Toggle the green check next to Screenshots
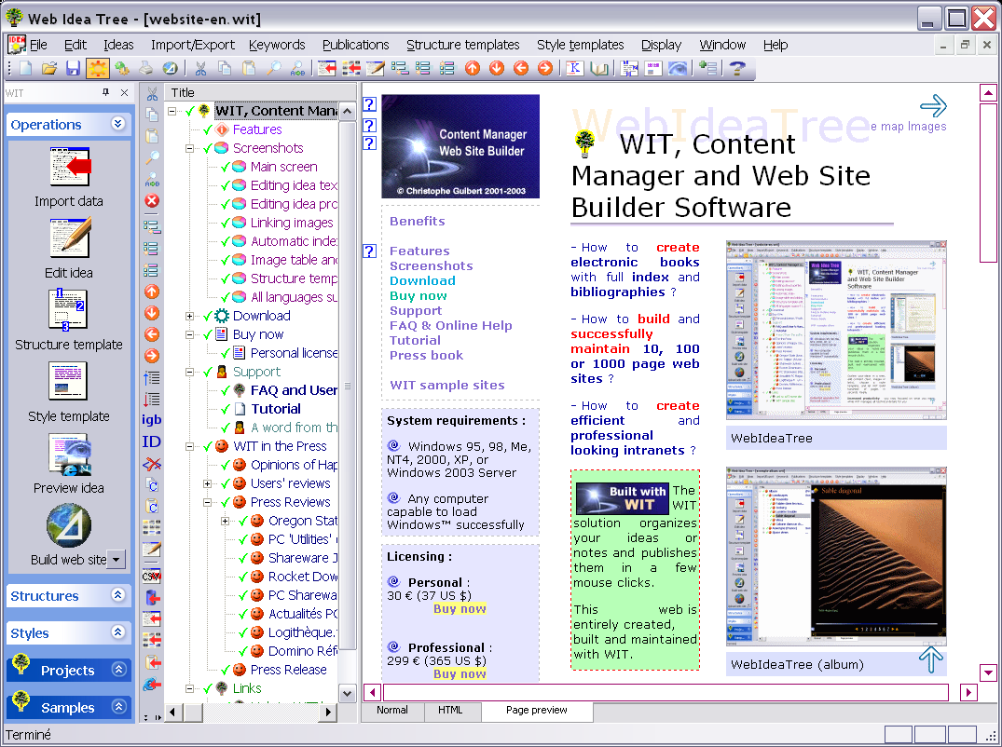The image size is (1002, 747). click(x=208, y=148)
